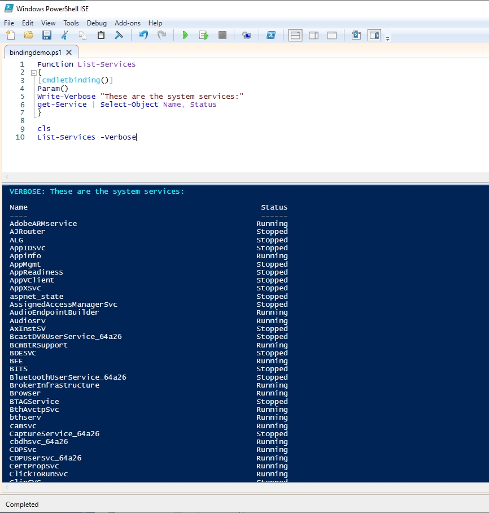Click 'CaptureService_64a26' in the output
The height and width of the screenshot is (513, 489).
tap(54, 433)
